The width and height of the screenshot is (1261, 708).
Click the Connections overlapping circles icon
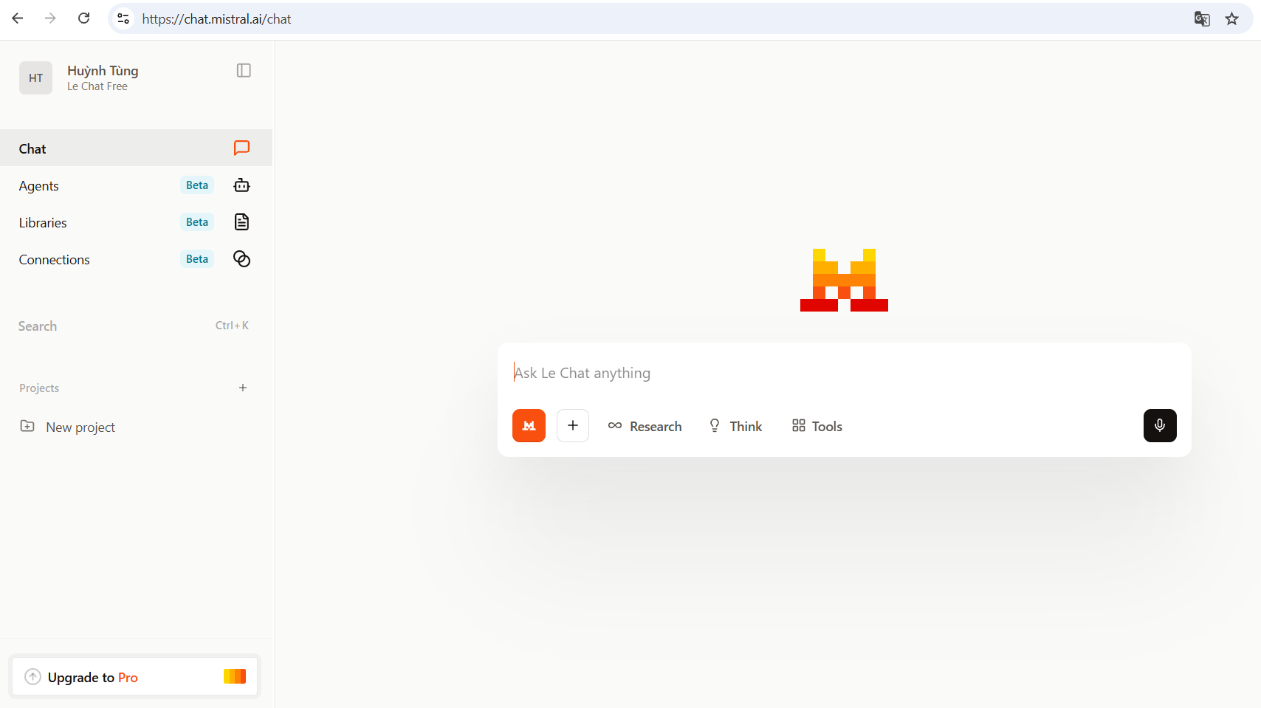tap(241, 259)
